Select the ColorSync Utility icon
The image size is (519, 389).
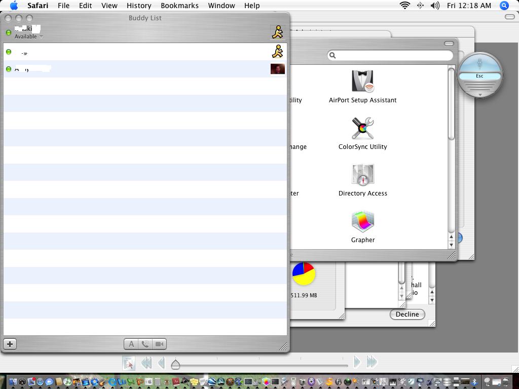(x=362, y=128)
